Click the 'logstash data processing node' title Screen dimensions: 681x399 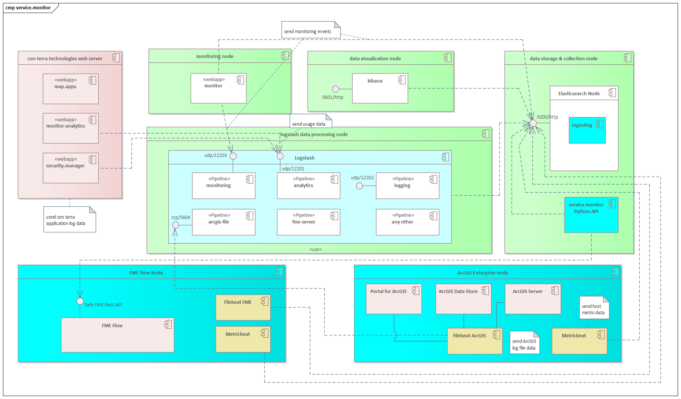click(314, 134)
